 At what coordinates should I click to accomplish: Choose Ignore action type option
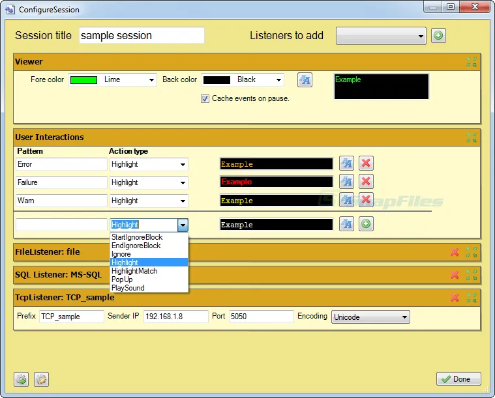tap(149, 254)
